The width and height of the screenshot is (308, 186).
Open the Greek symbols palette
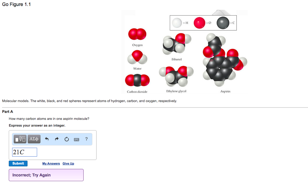(34, 139)
